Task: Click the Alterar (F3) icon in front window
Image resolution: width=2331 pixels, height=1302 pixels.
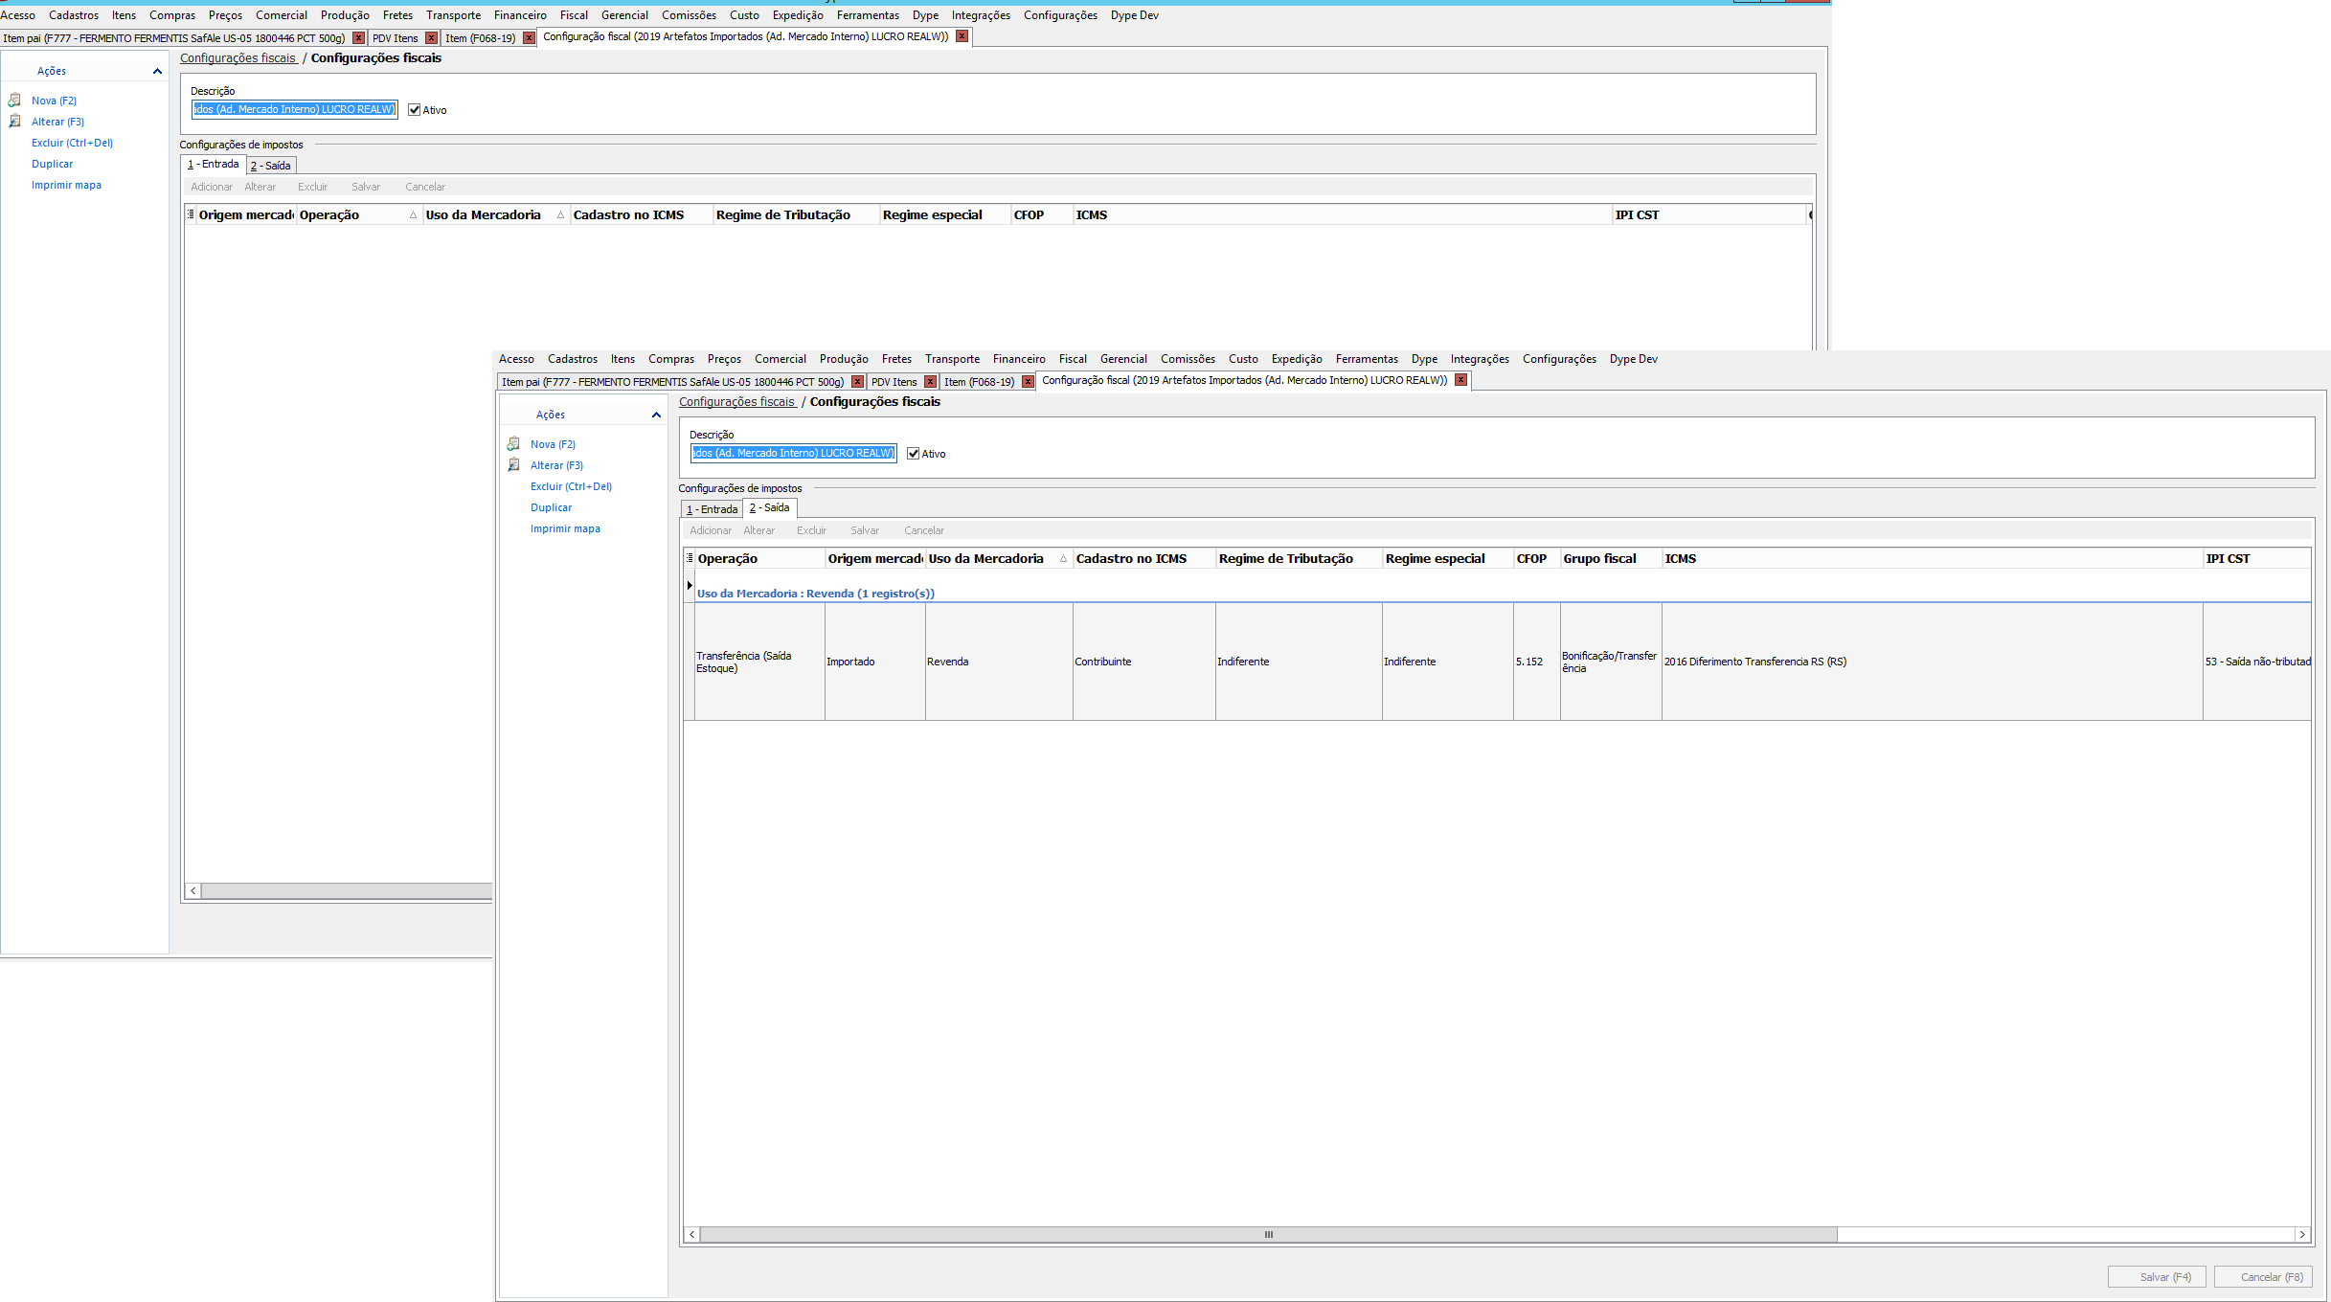Action: pyautogui.click(x=514, y=464)
